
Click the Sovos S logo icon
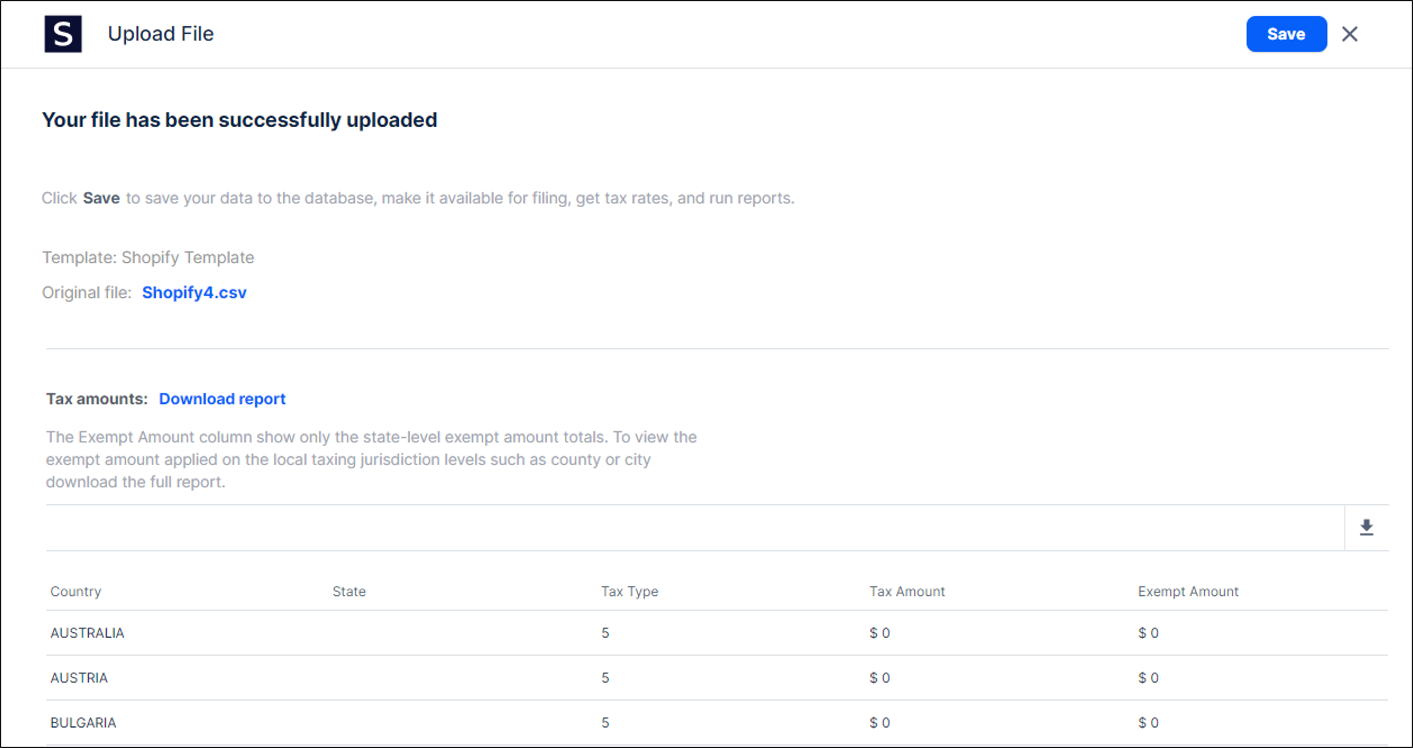pyautogui.click(x=63, y=34)
